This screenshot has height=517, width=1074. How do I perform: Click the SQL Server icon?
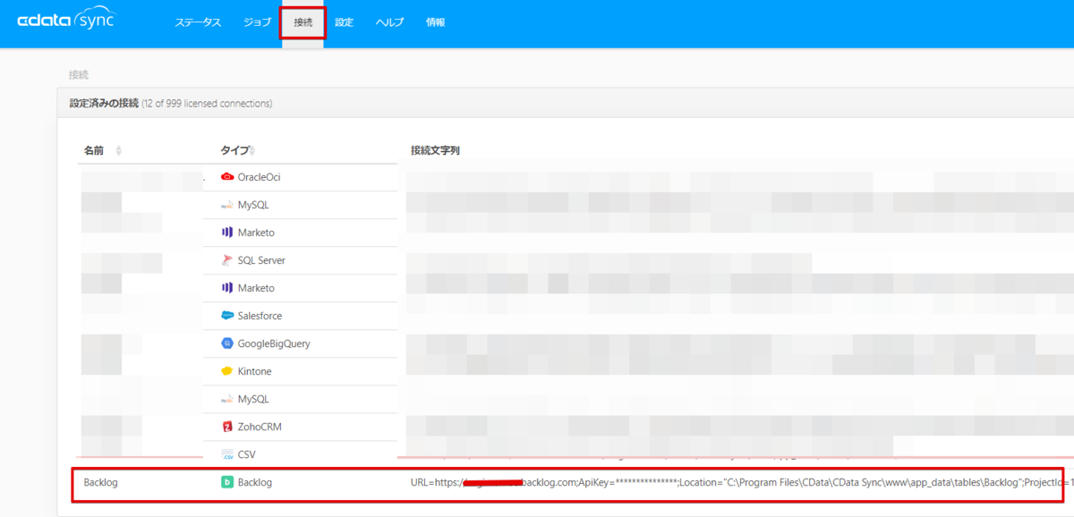pos(227,260)
